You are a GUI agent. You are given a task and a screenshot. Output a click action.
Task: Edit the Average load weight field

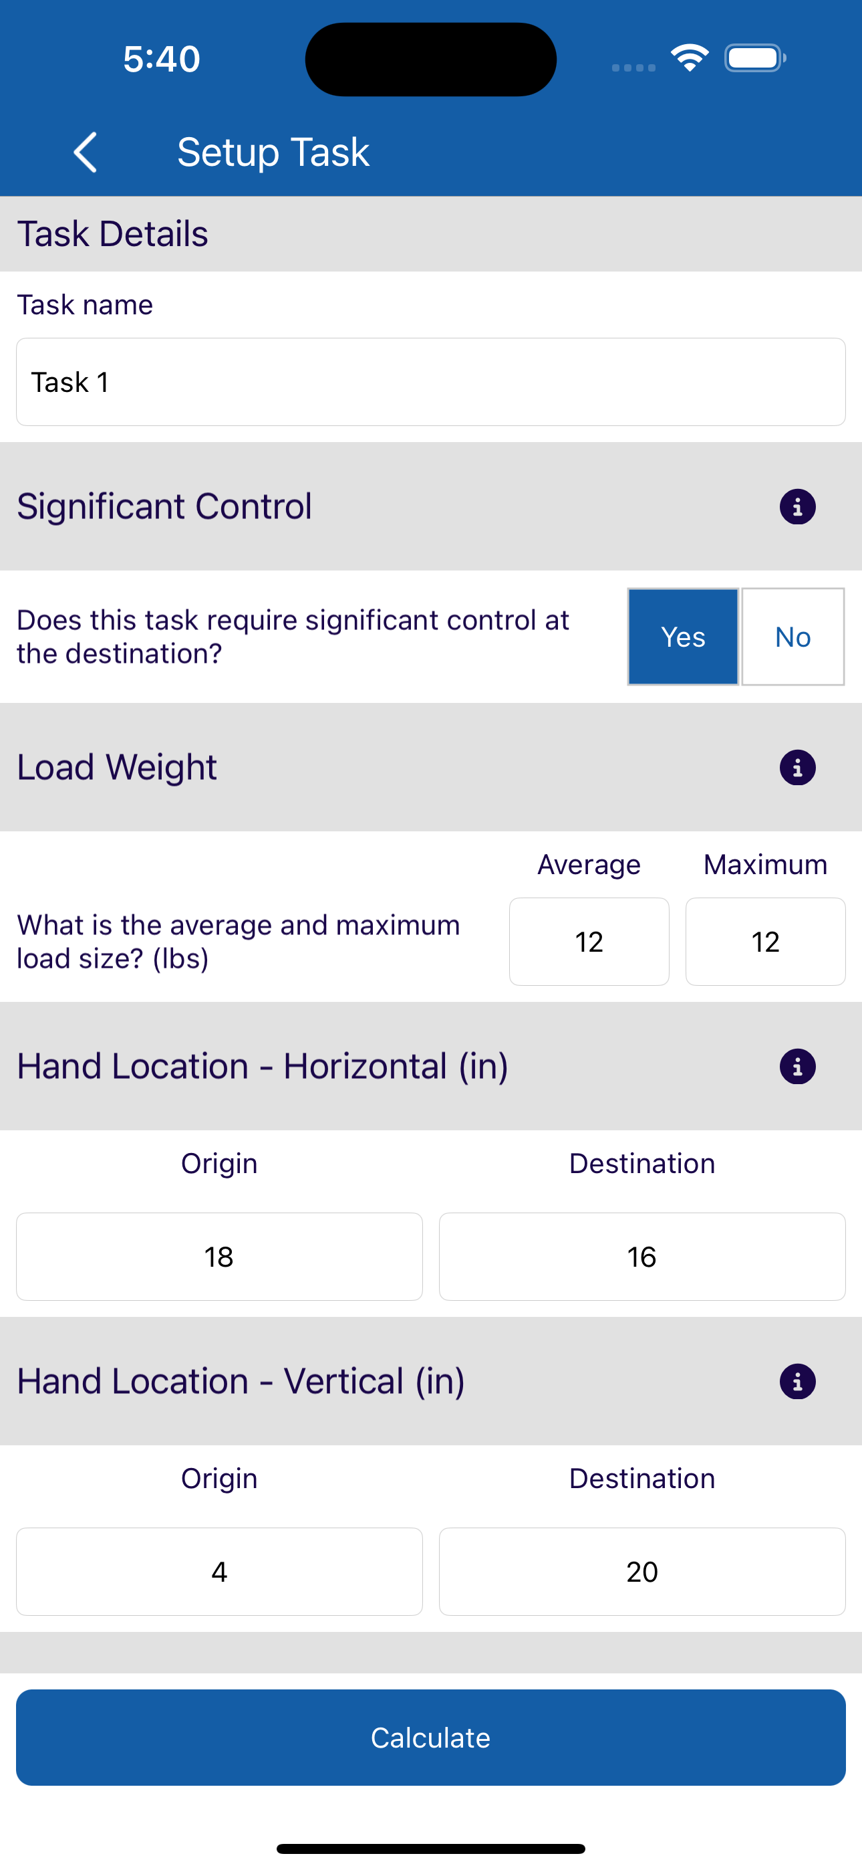(x=589, y=942)
